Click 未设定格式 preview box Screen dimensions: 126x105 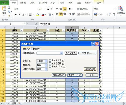click(71, 53)
